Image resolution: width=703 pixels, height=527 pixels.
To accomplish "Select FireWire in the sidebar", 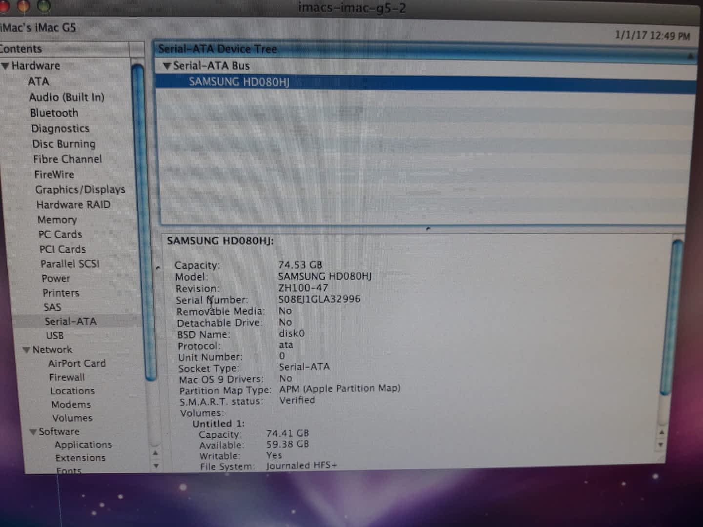I will click(54, 174).
